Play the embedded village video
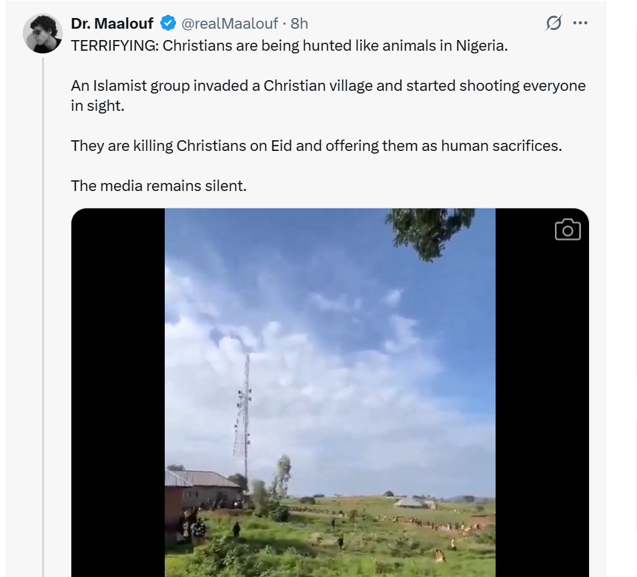637x577 pixels. 330,393
